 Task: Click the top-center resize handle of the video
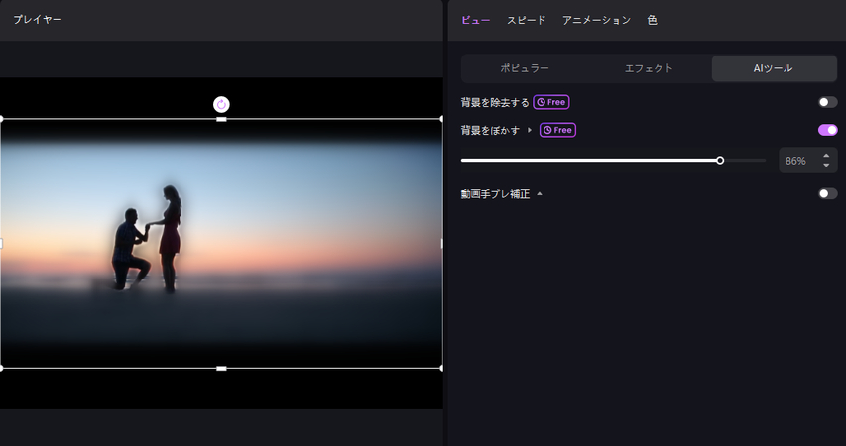(x=221, y=119)
